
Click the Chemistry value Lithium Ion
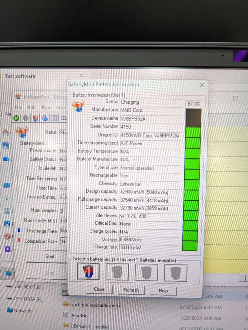point(150,184)
